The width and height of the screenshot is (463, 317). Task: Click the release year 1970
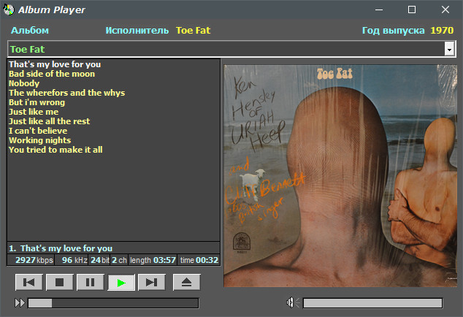click(442, 31)
